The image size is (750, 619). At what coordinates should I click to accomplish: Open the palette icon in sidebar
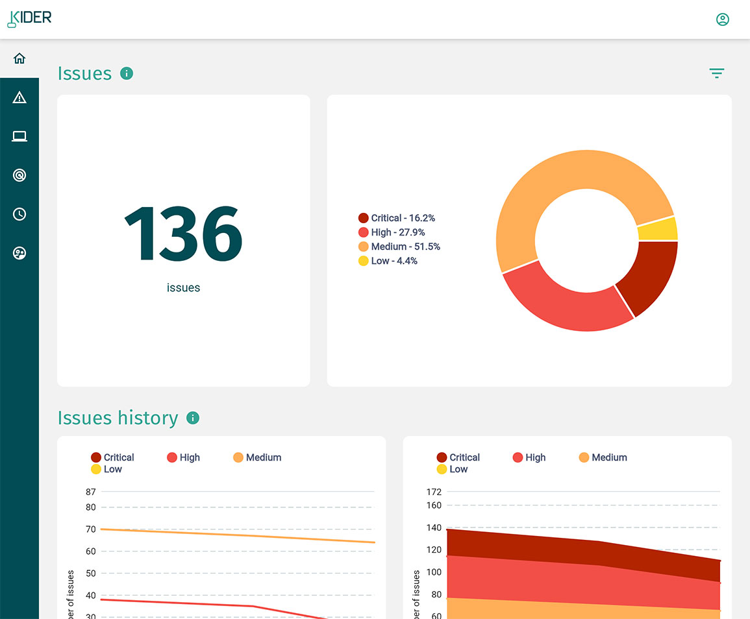coord(19,253)
